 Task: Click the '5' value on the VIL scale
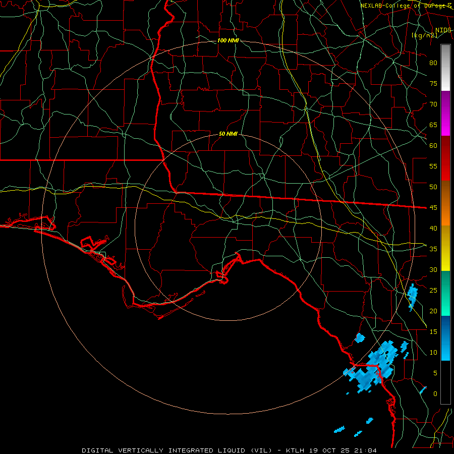coord(435,373)
